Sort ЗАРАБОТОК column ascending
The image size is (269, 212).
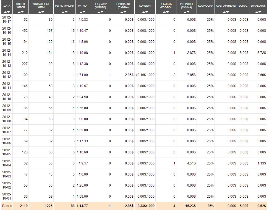[x=257, y=12]
